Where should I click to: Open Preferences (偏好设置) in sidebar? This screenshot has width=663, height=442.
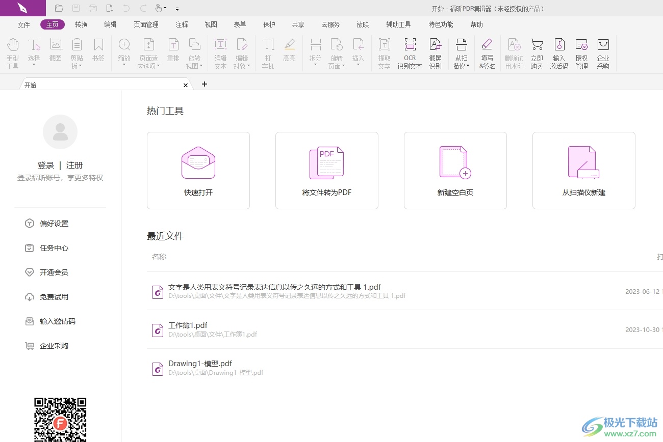[x=47, y=224]
